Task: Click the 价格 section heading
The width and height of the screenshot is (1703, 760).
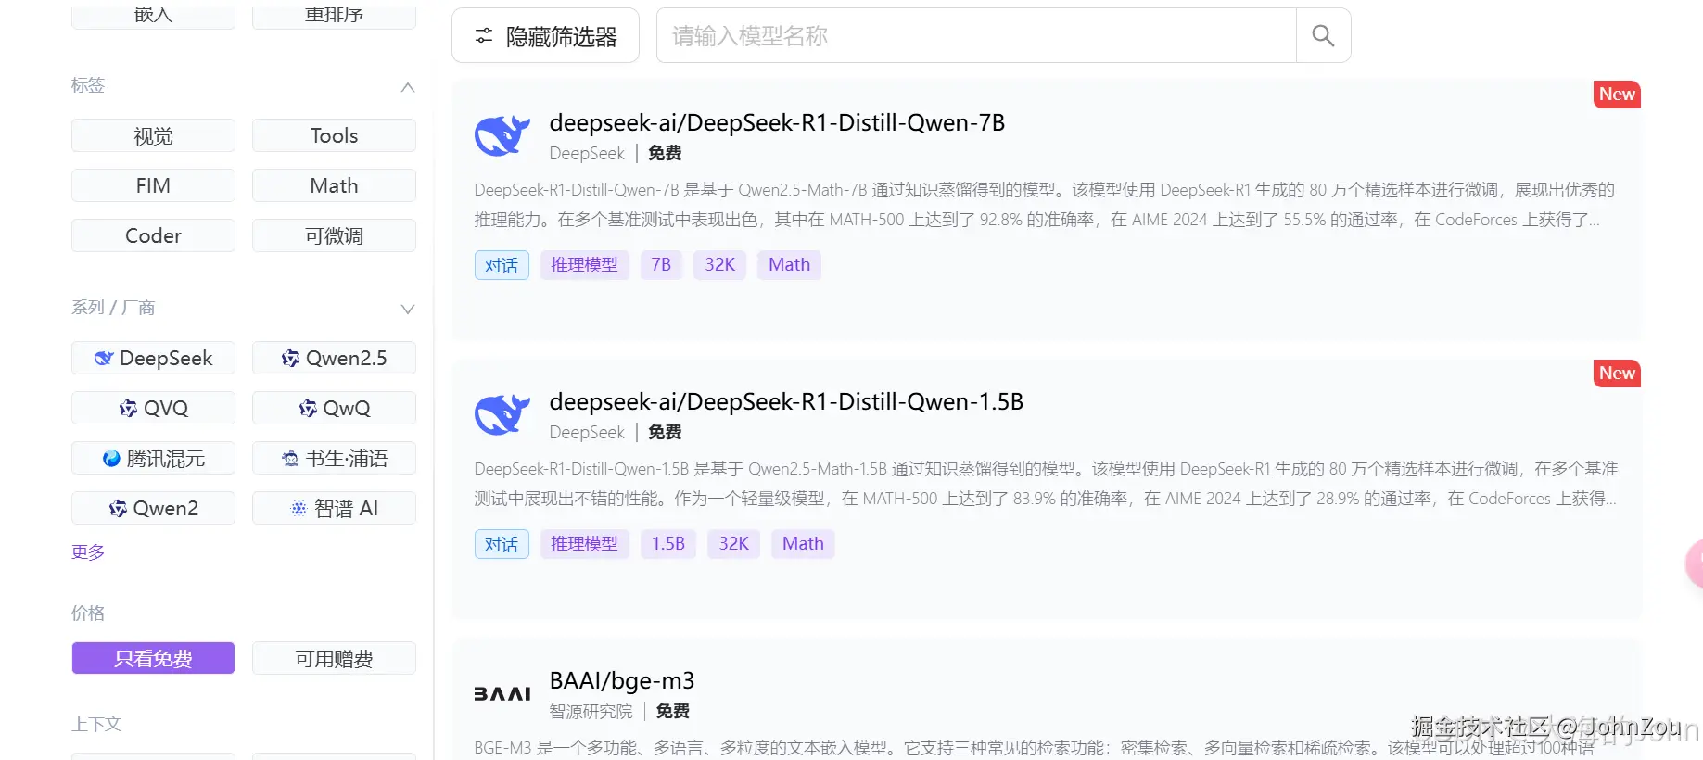Action: (88, 613)
